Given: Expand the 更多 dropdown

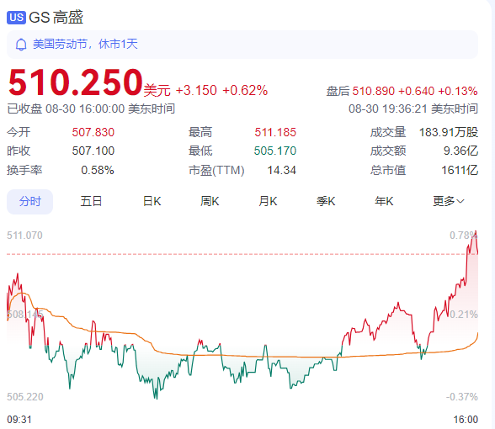Looking at the screenshot, I should [448, 201].
